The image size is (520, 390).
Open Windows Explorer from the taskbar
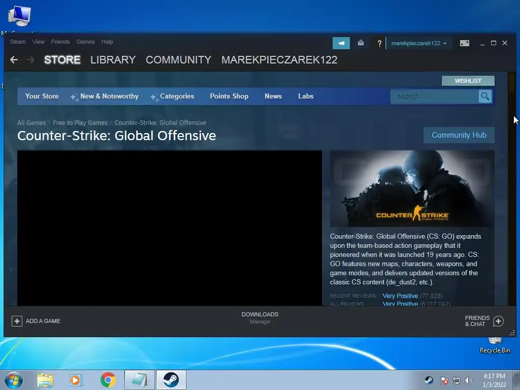point(45,380)
